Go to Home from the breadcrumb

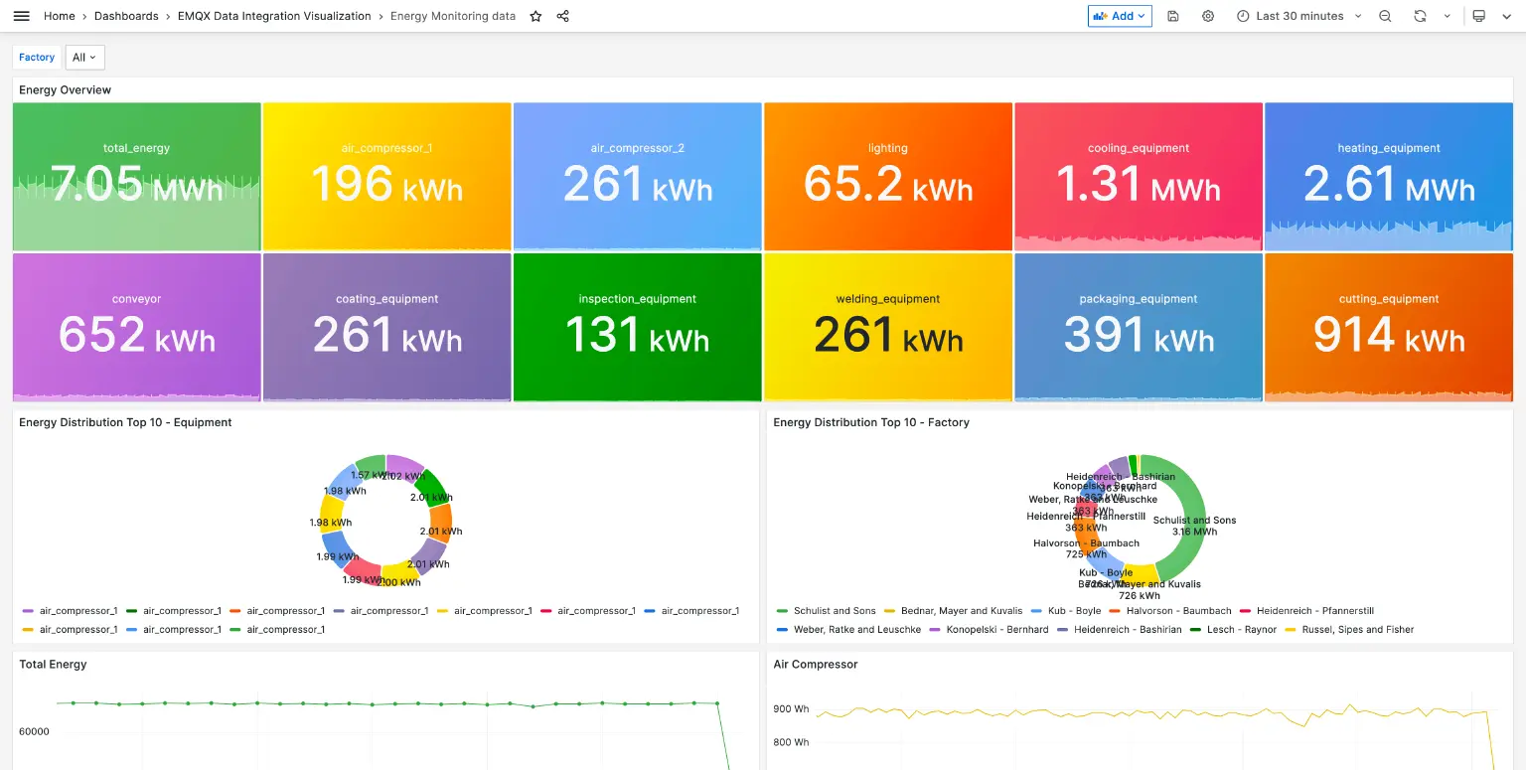[x=59, y=16]
